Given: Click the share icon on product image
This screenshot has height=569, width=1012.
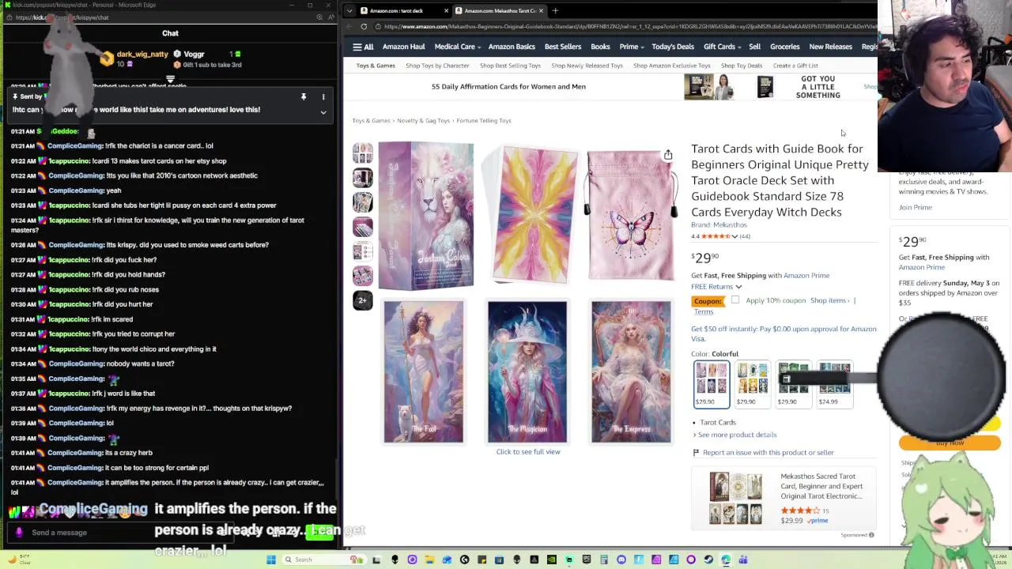Looking at the screenshot, I should tap(668, 155).
